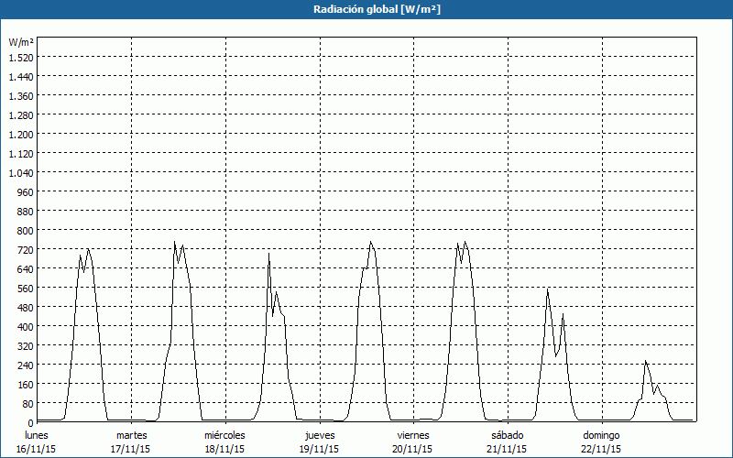This screenshot has width=733, height=458.
Task: Click the 1.440 y-axis value
Action: click(x=21, y=77)
